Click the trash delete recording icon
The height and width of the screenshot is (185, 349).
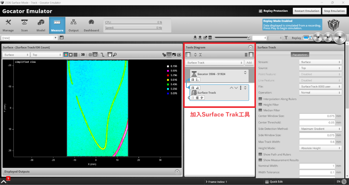210,38
